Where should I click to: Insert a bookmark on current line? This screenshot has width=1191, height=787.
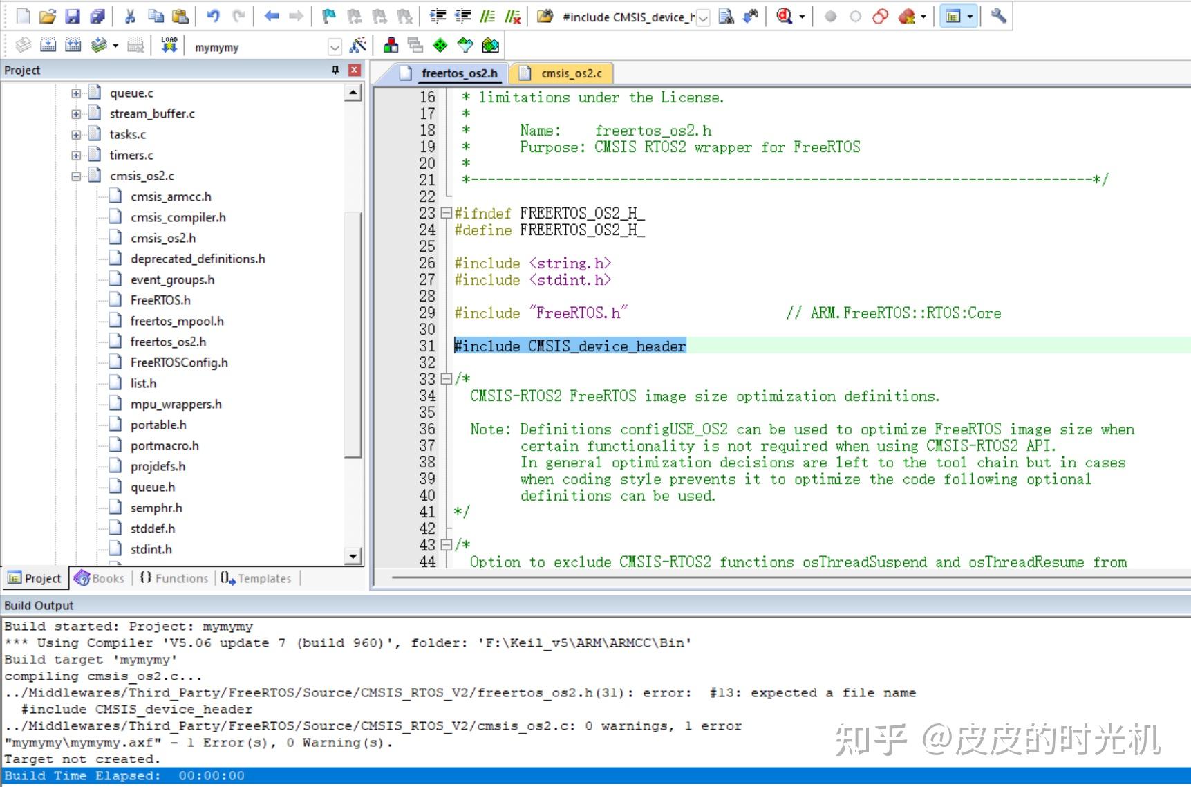pos(330,17)
